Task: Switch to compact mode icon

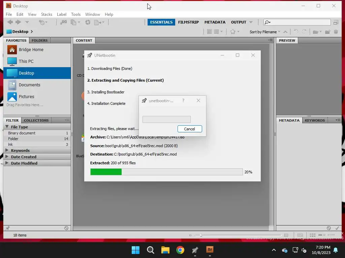Action: pyautogui.click(x=336, y=23)
